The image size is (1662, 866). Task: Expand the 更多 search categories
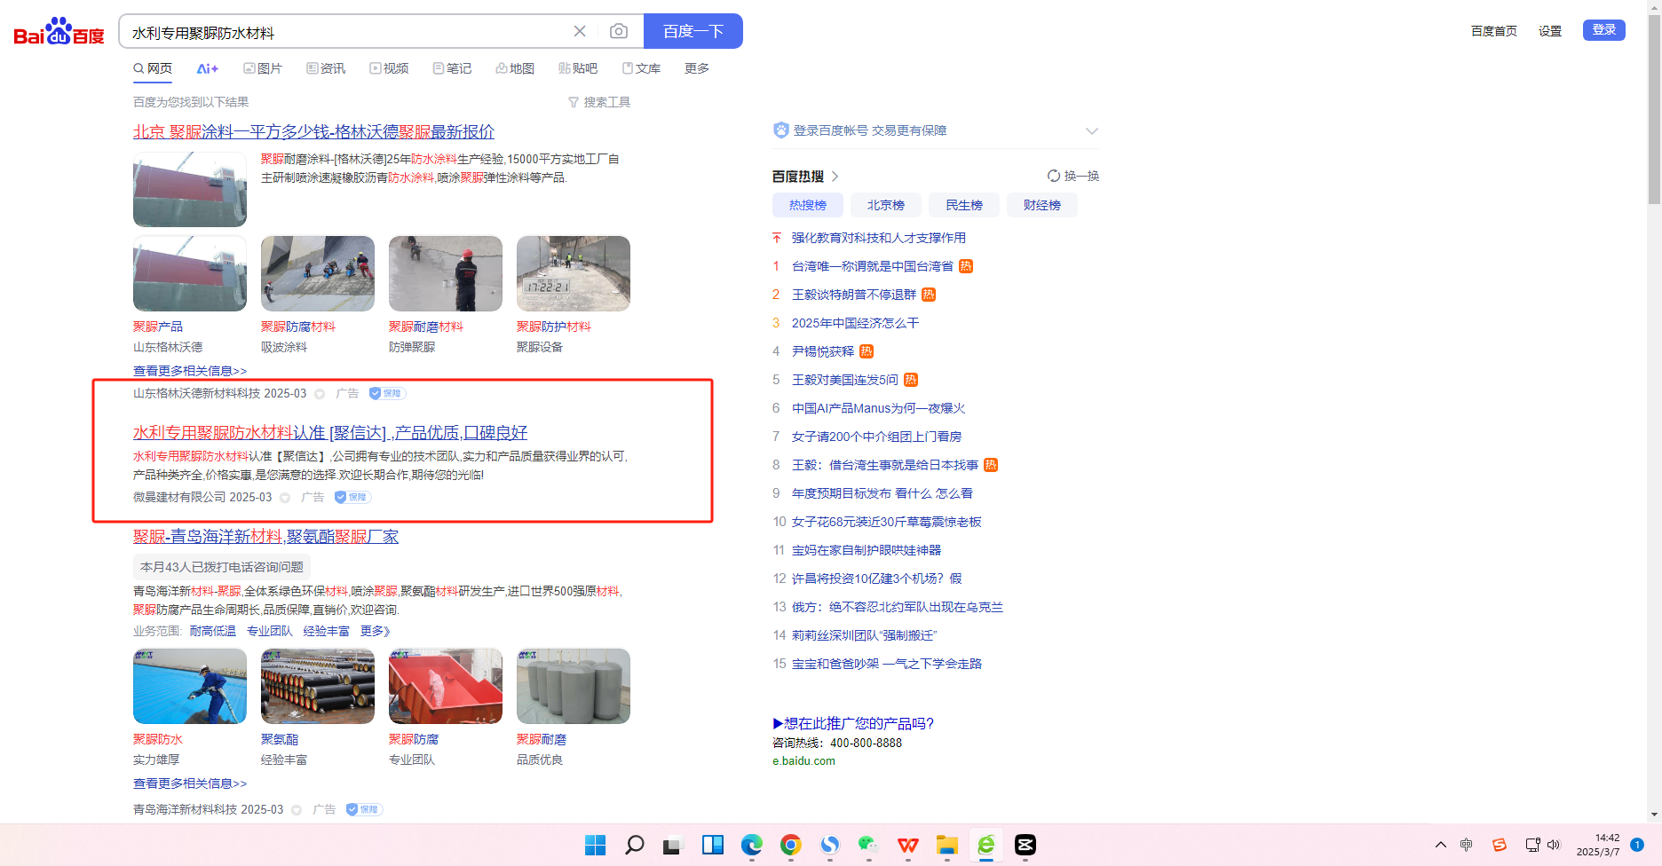click(697, 68)
